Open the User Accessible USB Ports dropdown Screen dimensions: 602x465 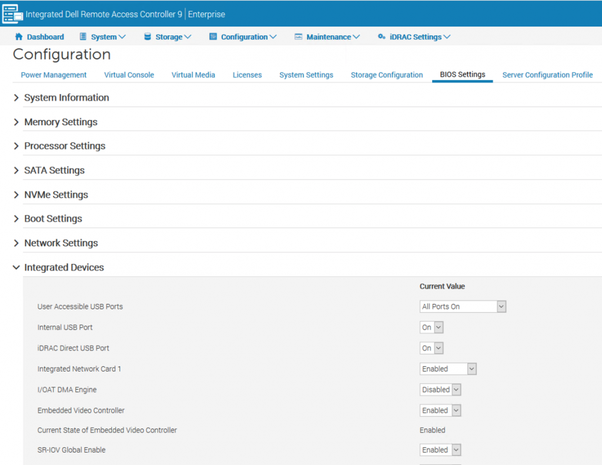[463, 306]
